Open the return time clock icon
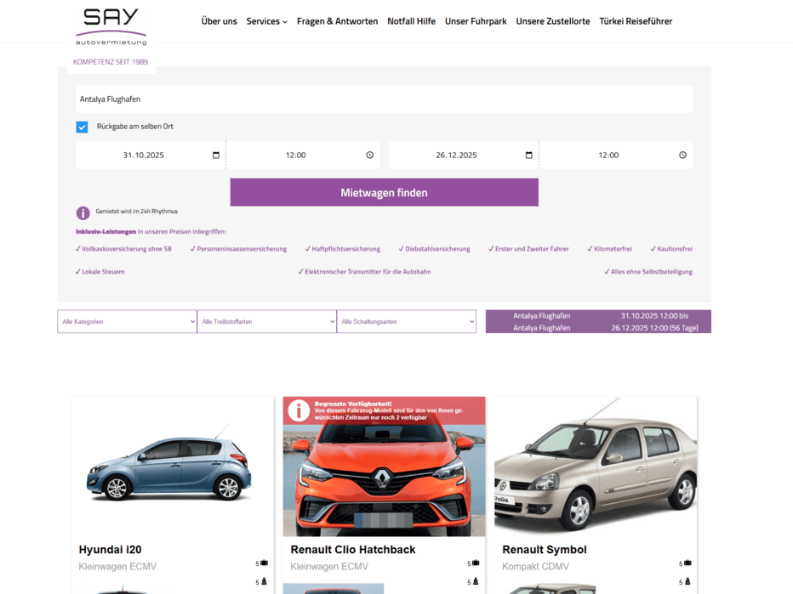793x594 pixels. click(x=682, y=156)
